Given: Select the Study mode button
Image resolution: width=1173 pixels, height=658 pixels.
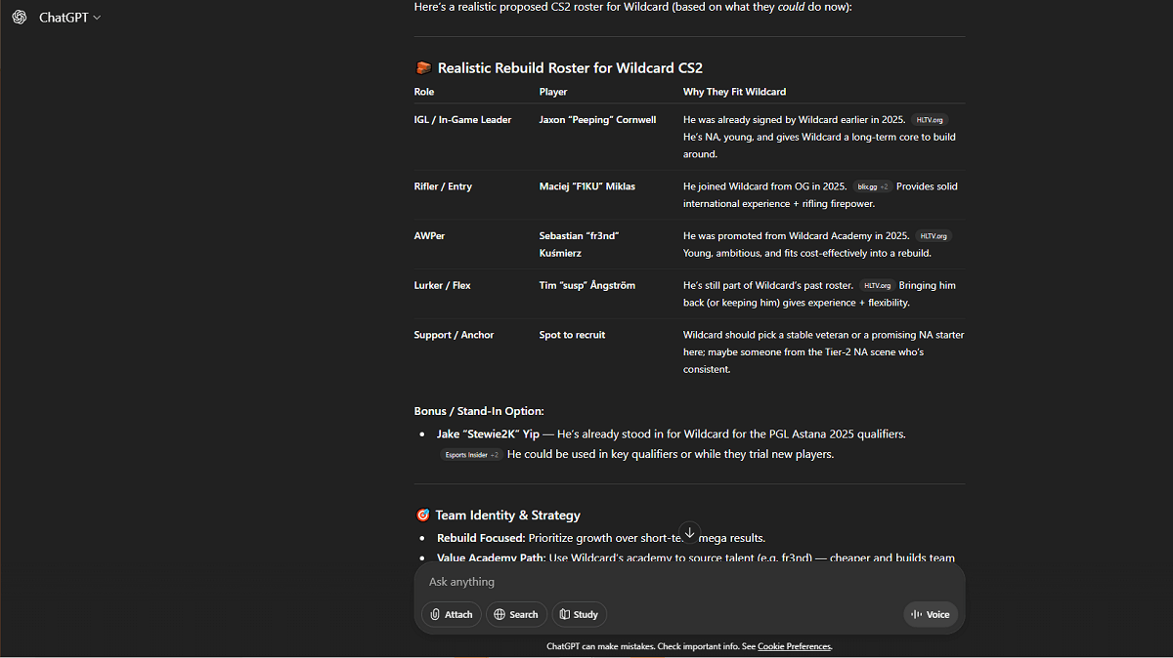Looking at the screenshot, I should tap(579, 614).
